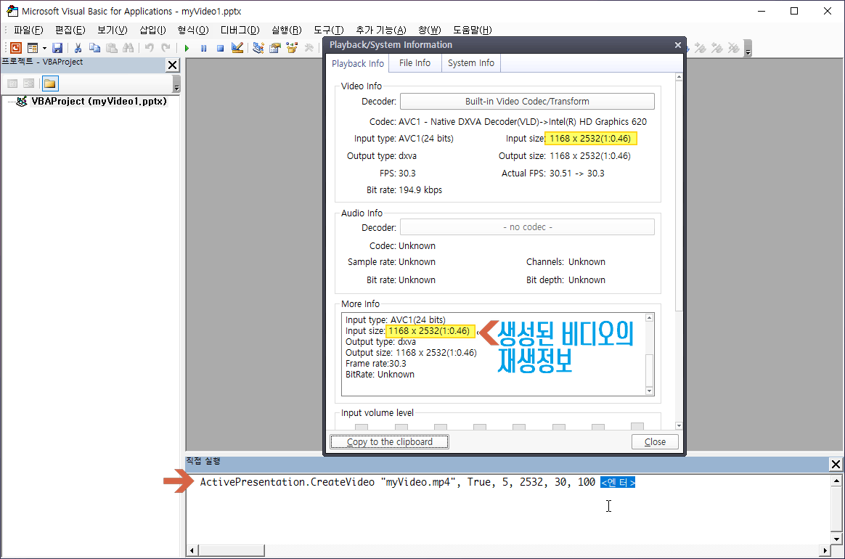Open the Insert UserForm dropdown arrow
Viewport: 845px width, 559px height.
click(44, 48)
